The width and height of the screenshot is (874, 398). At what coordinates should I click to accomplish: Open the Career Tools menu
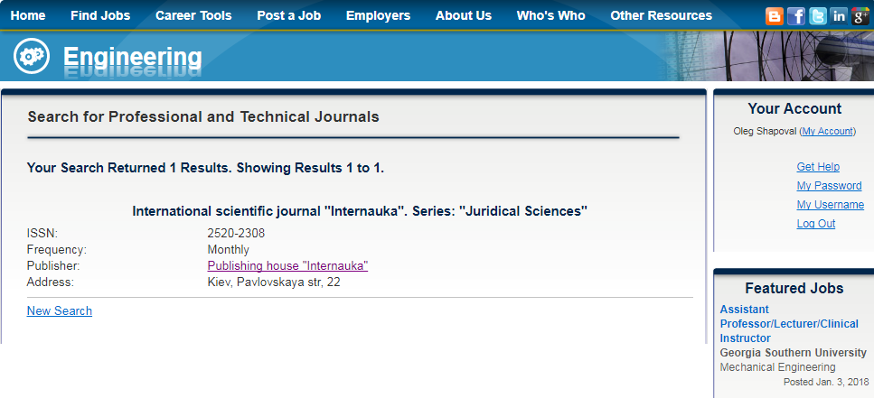(x=193, y=15)
